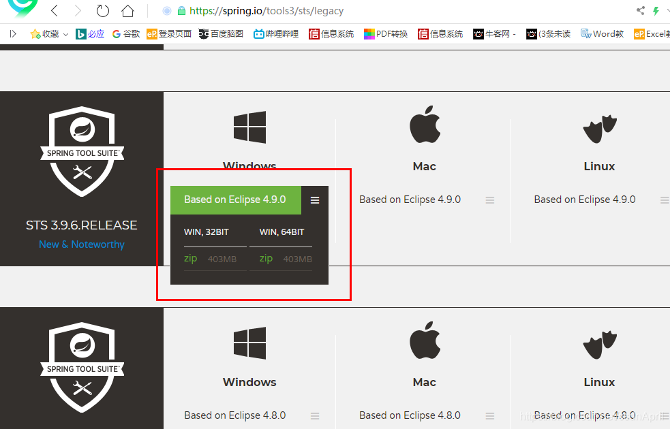Open the 百度脑图 bookmark
Image resolution: width=670 pixels, height=429 pixels.
(221, 34)
